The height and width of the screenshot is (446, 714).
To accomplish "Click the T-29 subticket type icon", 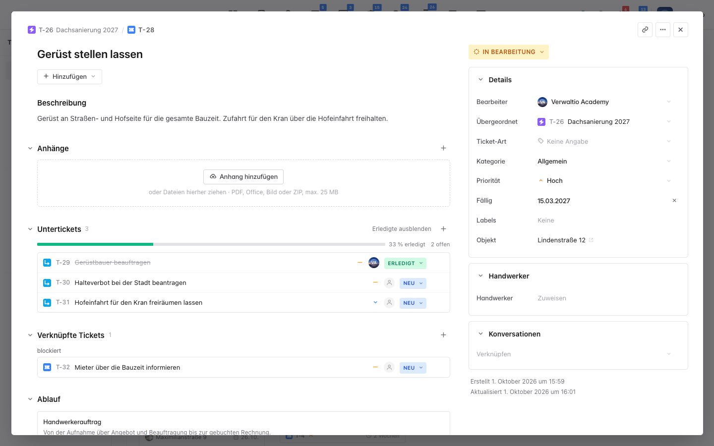I will pyautogui.click(x=47, y=263).
